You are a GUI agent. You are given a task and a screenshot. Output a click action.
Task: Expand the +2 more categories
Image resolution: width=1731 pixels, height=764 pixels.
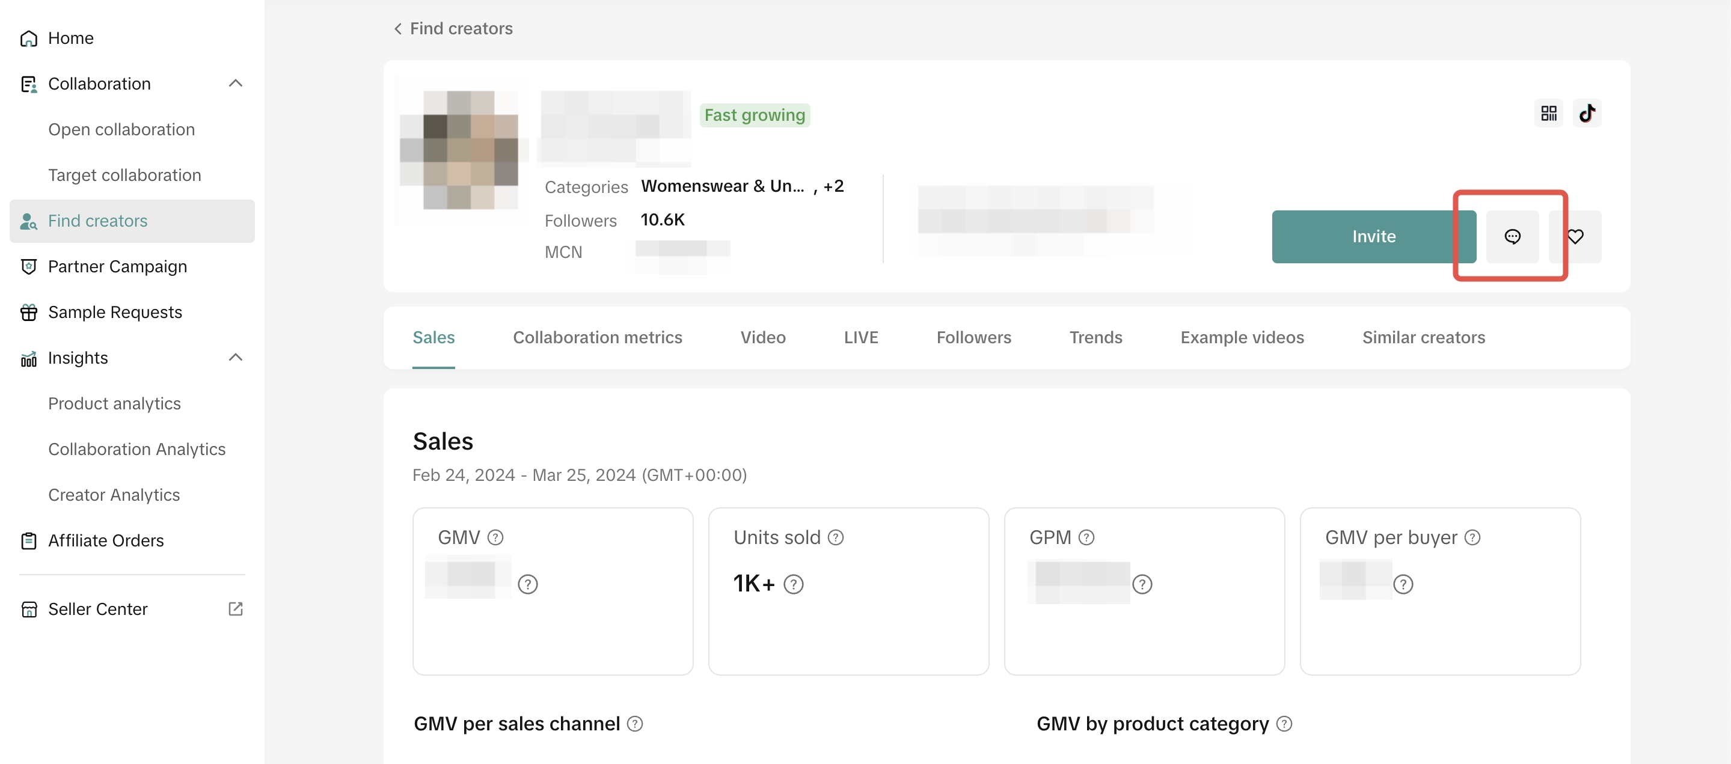[x=833, y=186]
